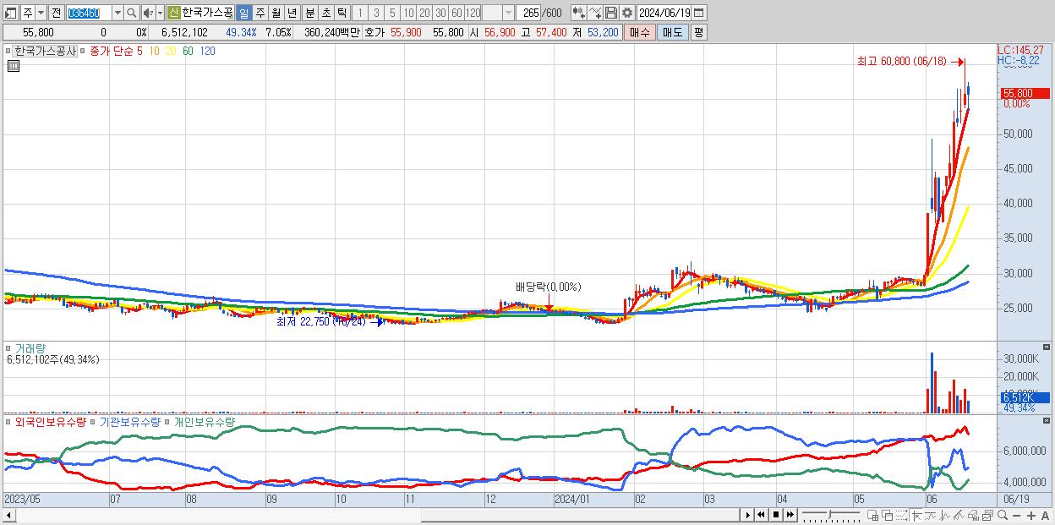Viewport: 1055px width, 525px height.
Task: Switch to yearly chart 년 period
Action: pos(292,13)
